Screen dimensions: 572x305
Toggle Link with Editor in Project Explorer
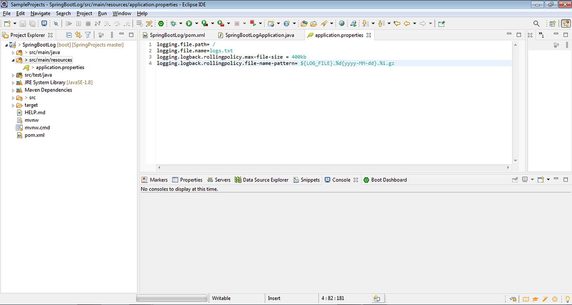pos(78,35)
